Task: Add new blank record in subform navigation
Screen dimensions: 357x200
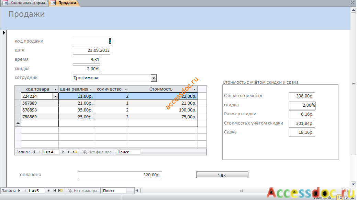Action: tap(75, 152)
